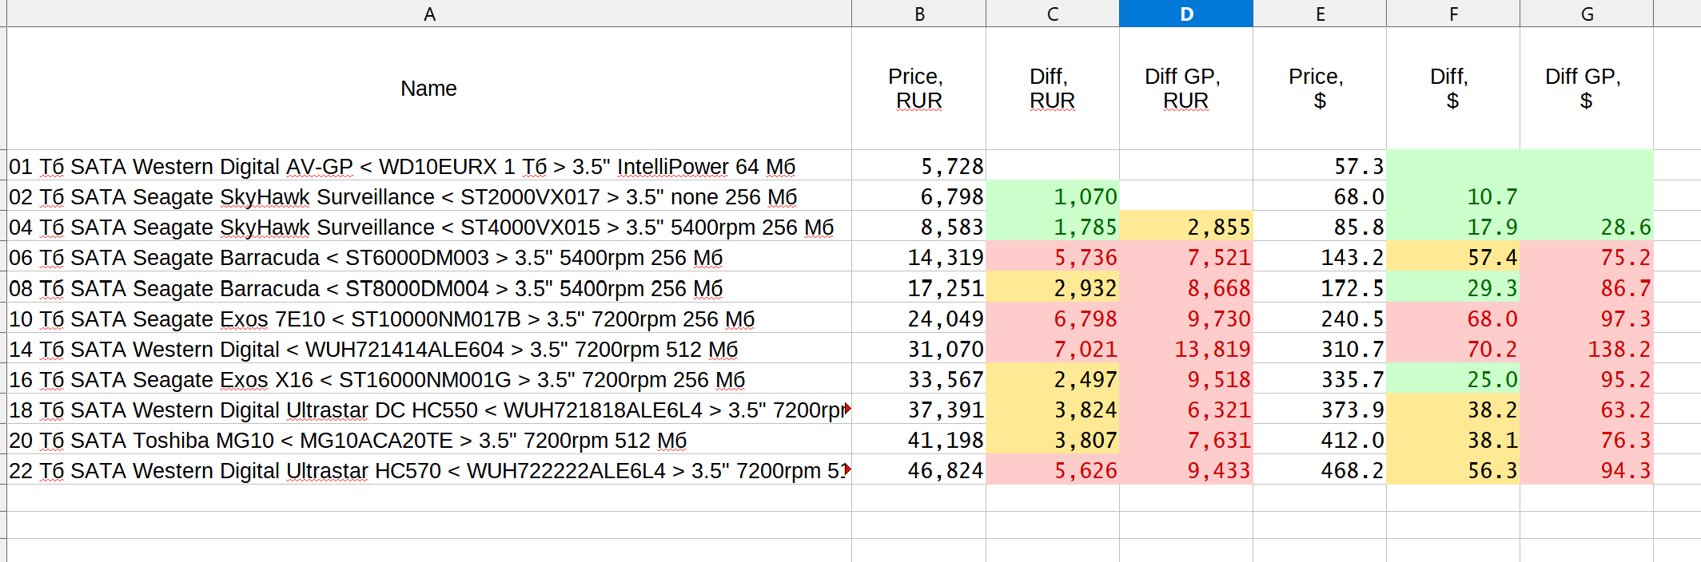Select column D header
Image resolution: width=1701 pixels, height=562 pixels.
tap(1185, 14)
